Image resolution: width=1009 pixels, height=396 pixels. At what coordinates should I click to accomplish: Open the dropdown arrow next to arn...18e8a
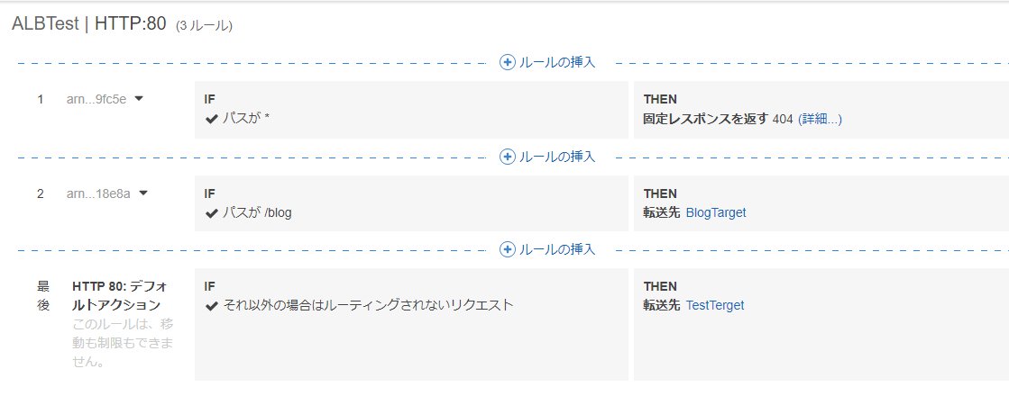143,193
